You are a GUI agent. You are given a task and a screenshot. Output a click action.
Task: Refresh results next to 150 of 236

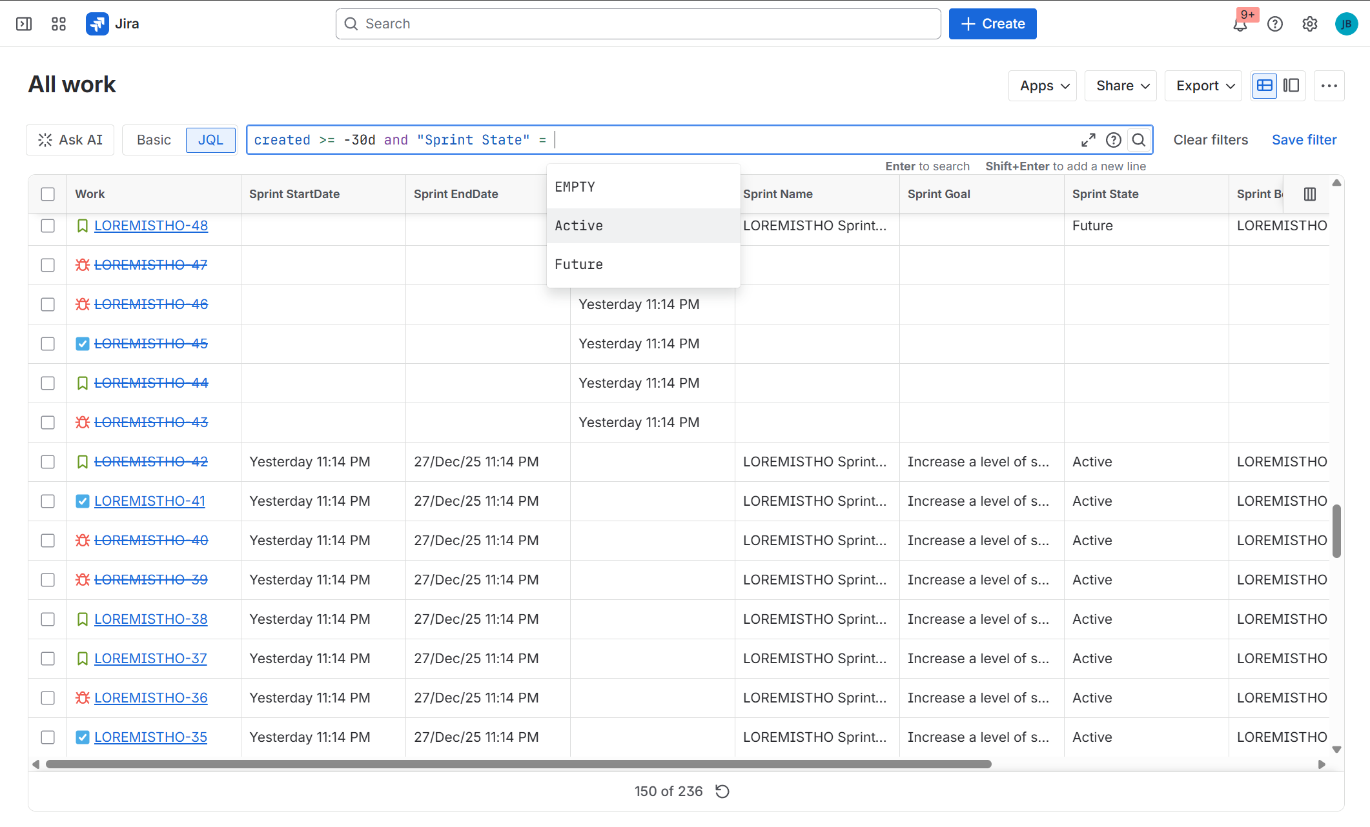point(722,792)
